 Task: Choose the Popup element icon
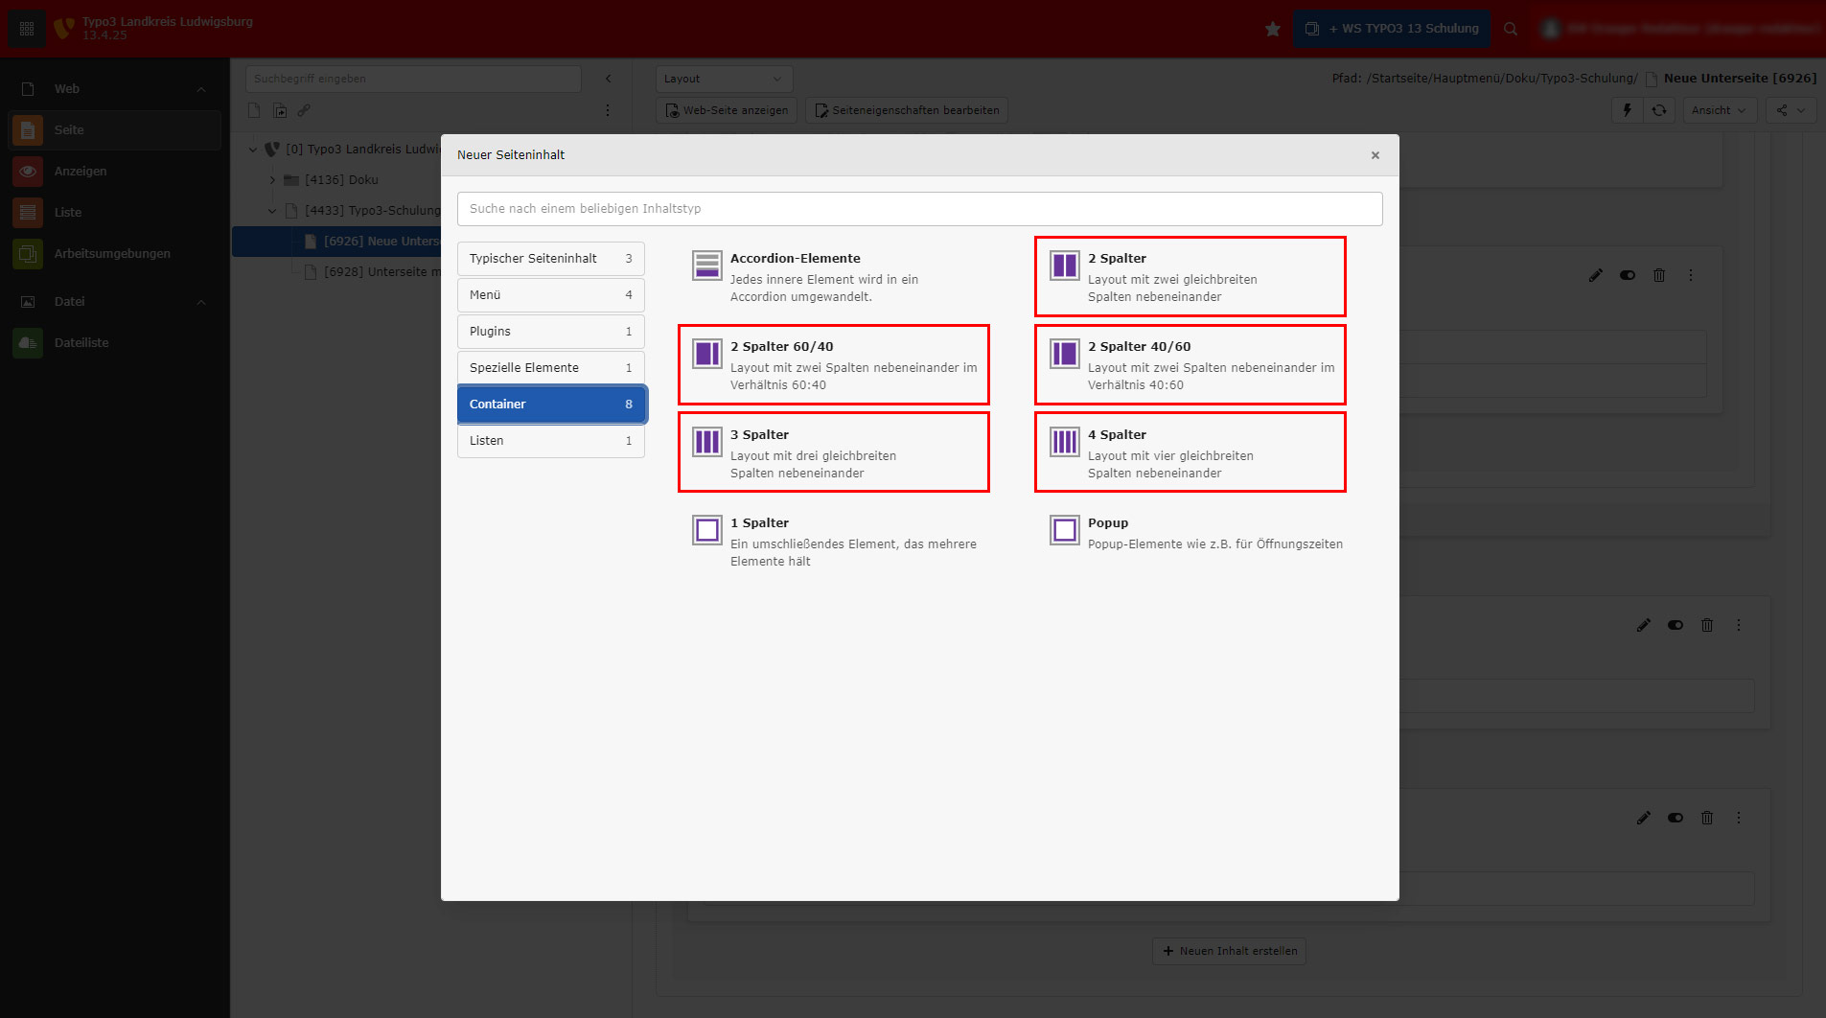click(1064, 530)
